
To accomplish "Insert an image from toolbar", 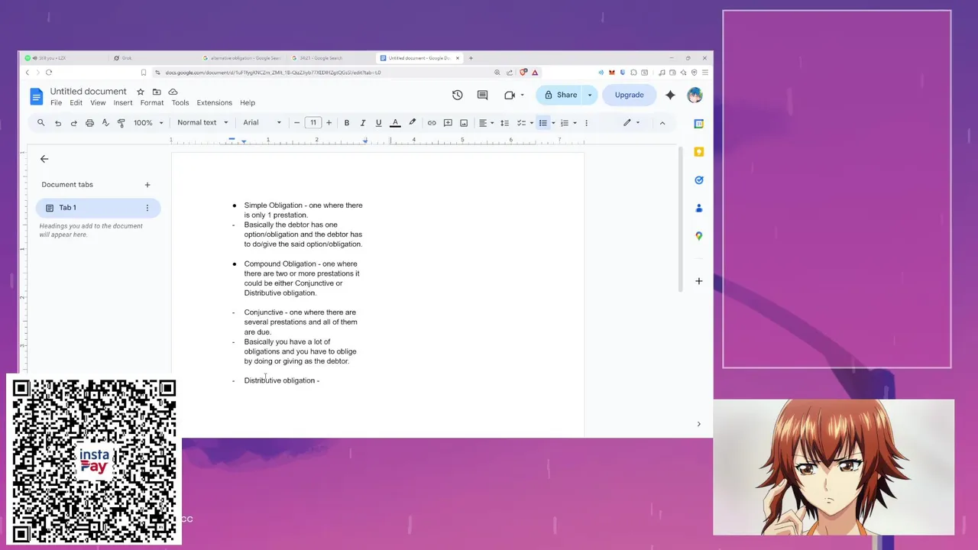I will tap(464, 123).
